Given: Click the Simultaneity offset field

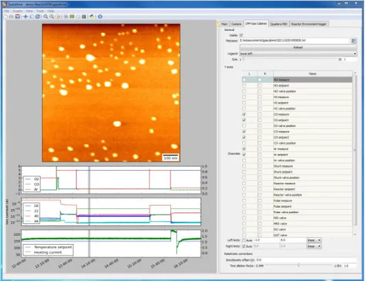Looking at the screenshot, I should pos(306,260).
